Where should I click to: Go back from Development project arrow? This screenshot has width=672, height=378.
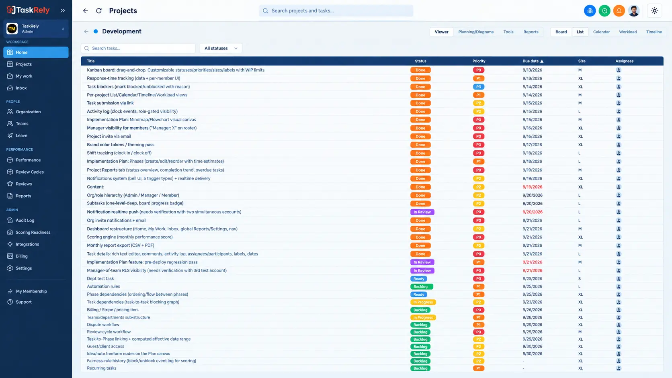(86, 31)
